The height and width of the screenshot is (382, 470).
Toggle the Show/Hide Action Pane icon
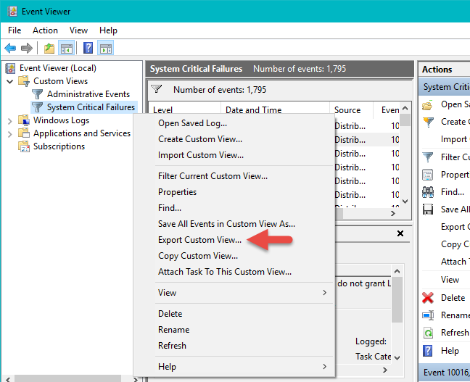pyautogui.click(x=106, y=48)
